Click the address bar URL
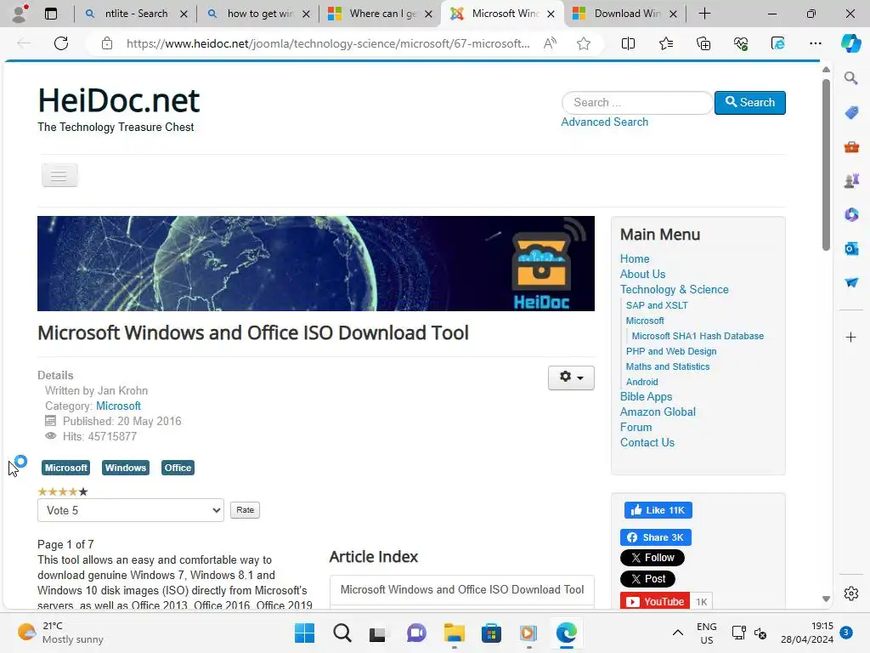The height and width of the screenshot is (653, 870). coord(328,43)
